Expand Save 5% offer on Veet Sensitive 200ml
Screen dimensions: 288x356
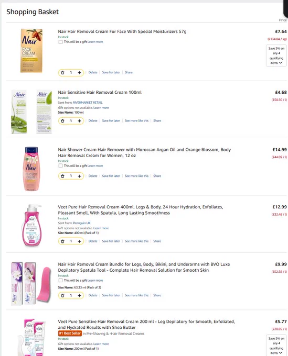pyautogui.click(x=276, y=346)
